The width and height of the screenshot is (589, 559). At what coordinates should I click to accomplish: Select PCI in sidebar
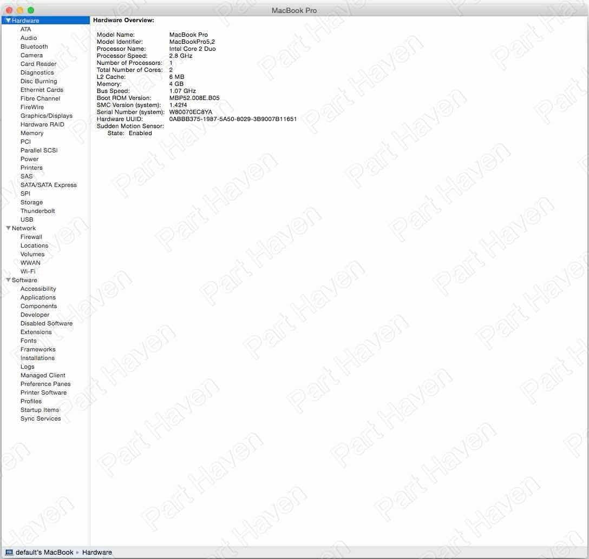click(x=25, y=142)
